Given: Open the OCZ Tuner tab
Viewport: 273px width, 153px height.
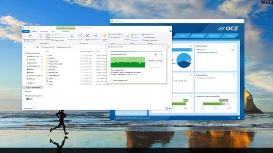Looking at the screenshot, I should [182, 36].
